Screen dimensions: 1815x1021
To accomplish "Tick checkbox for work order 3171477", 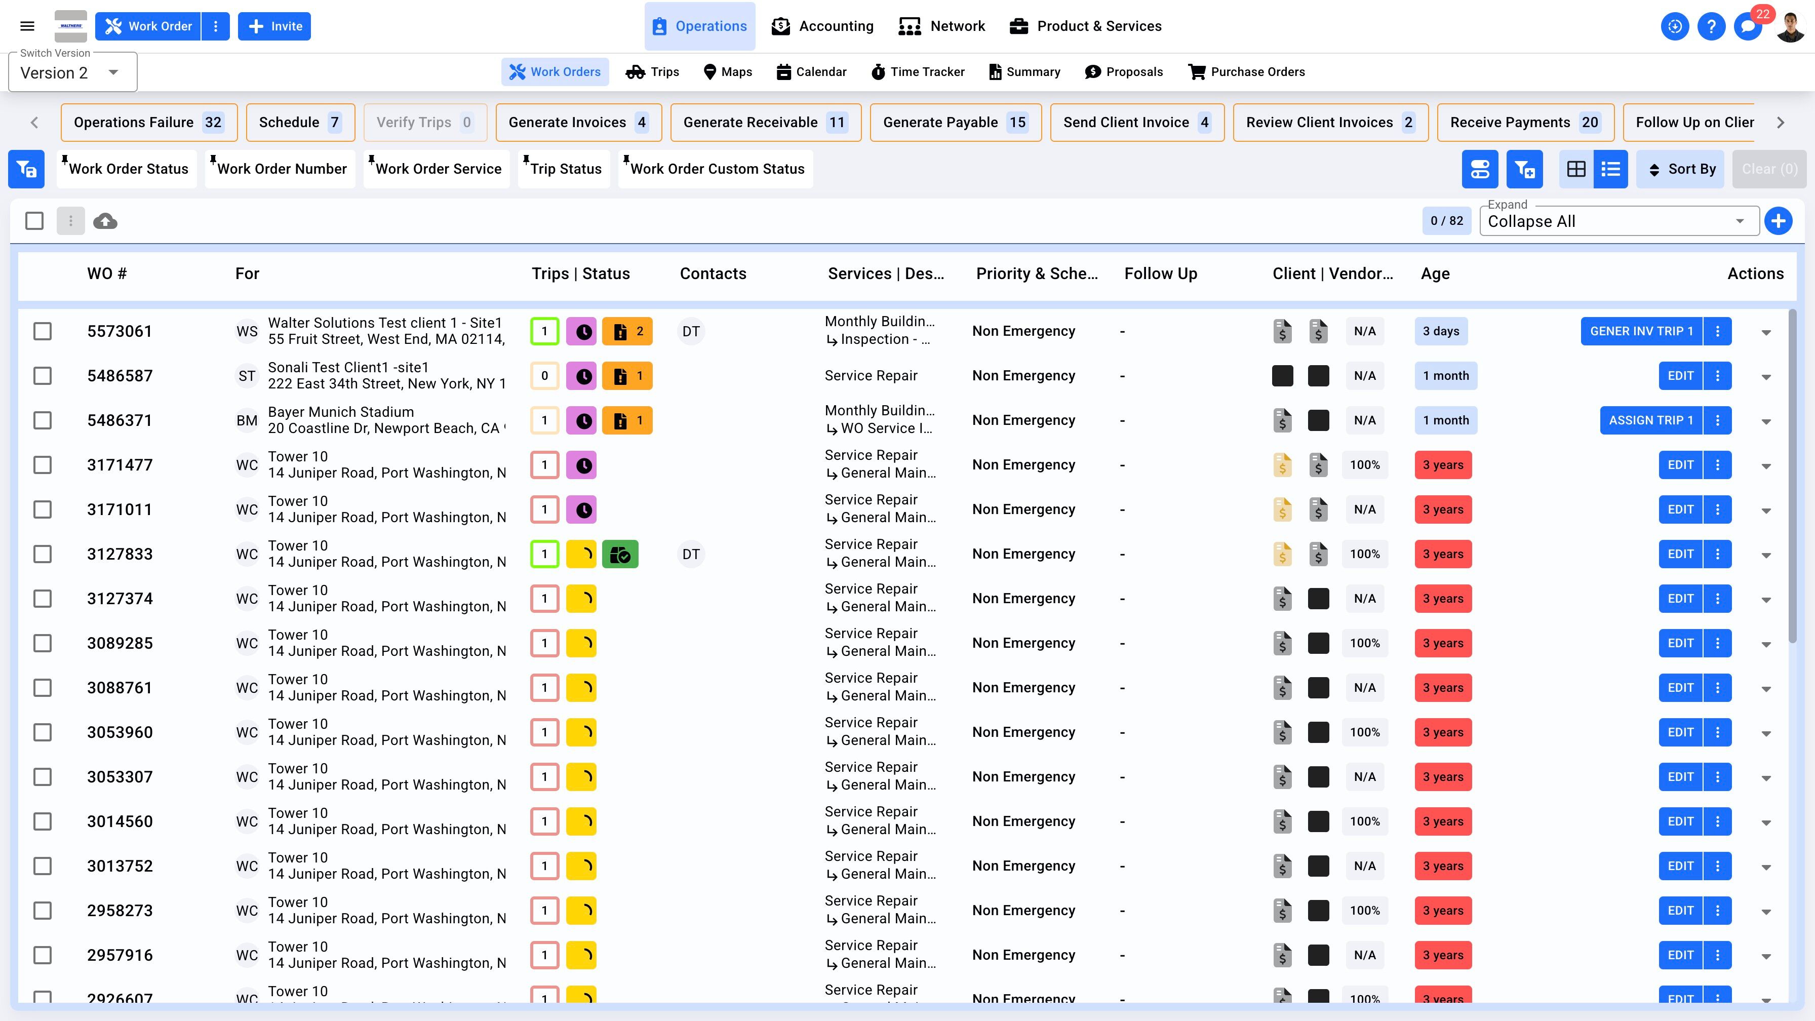I will [43, 465].
